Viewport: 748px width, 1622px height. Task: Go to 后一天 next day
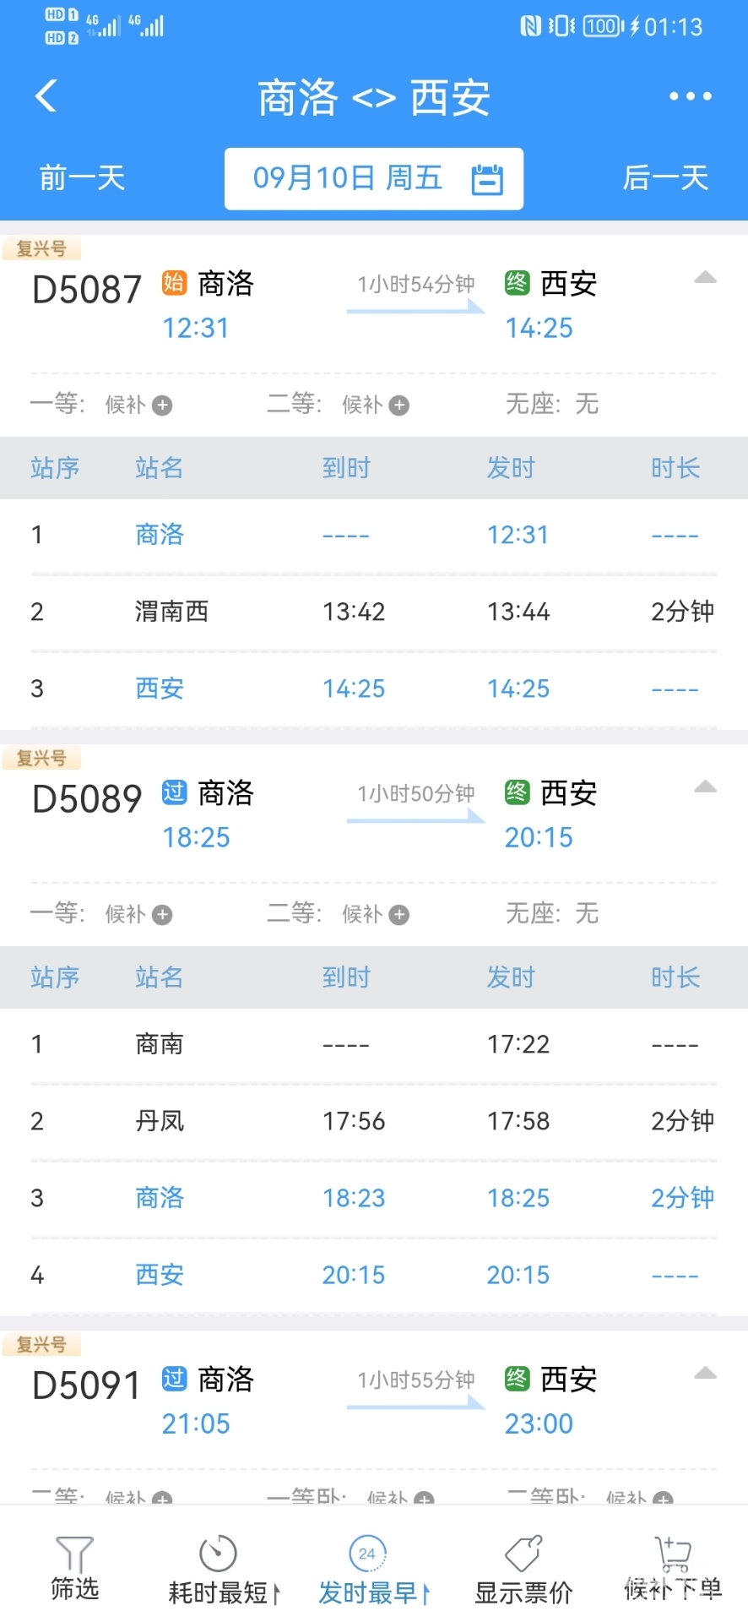tap(665, 178)
